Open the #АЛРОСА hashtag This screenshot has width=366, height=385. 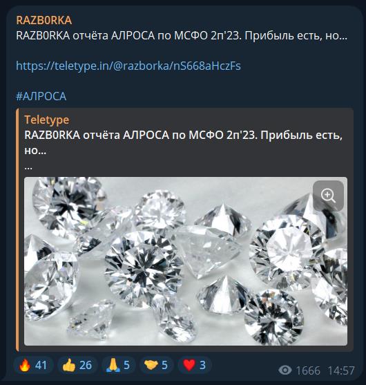(x=41, y=96)
